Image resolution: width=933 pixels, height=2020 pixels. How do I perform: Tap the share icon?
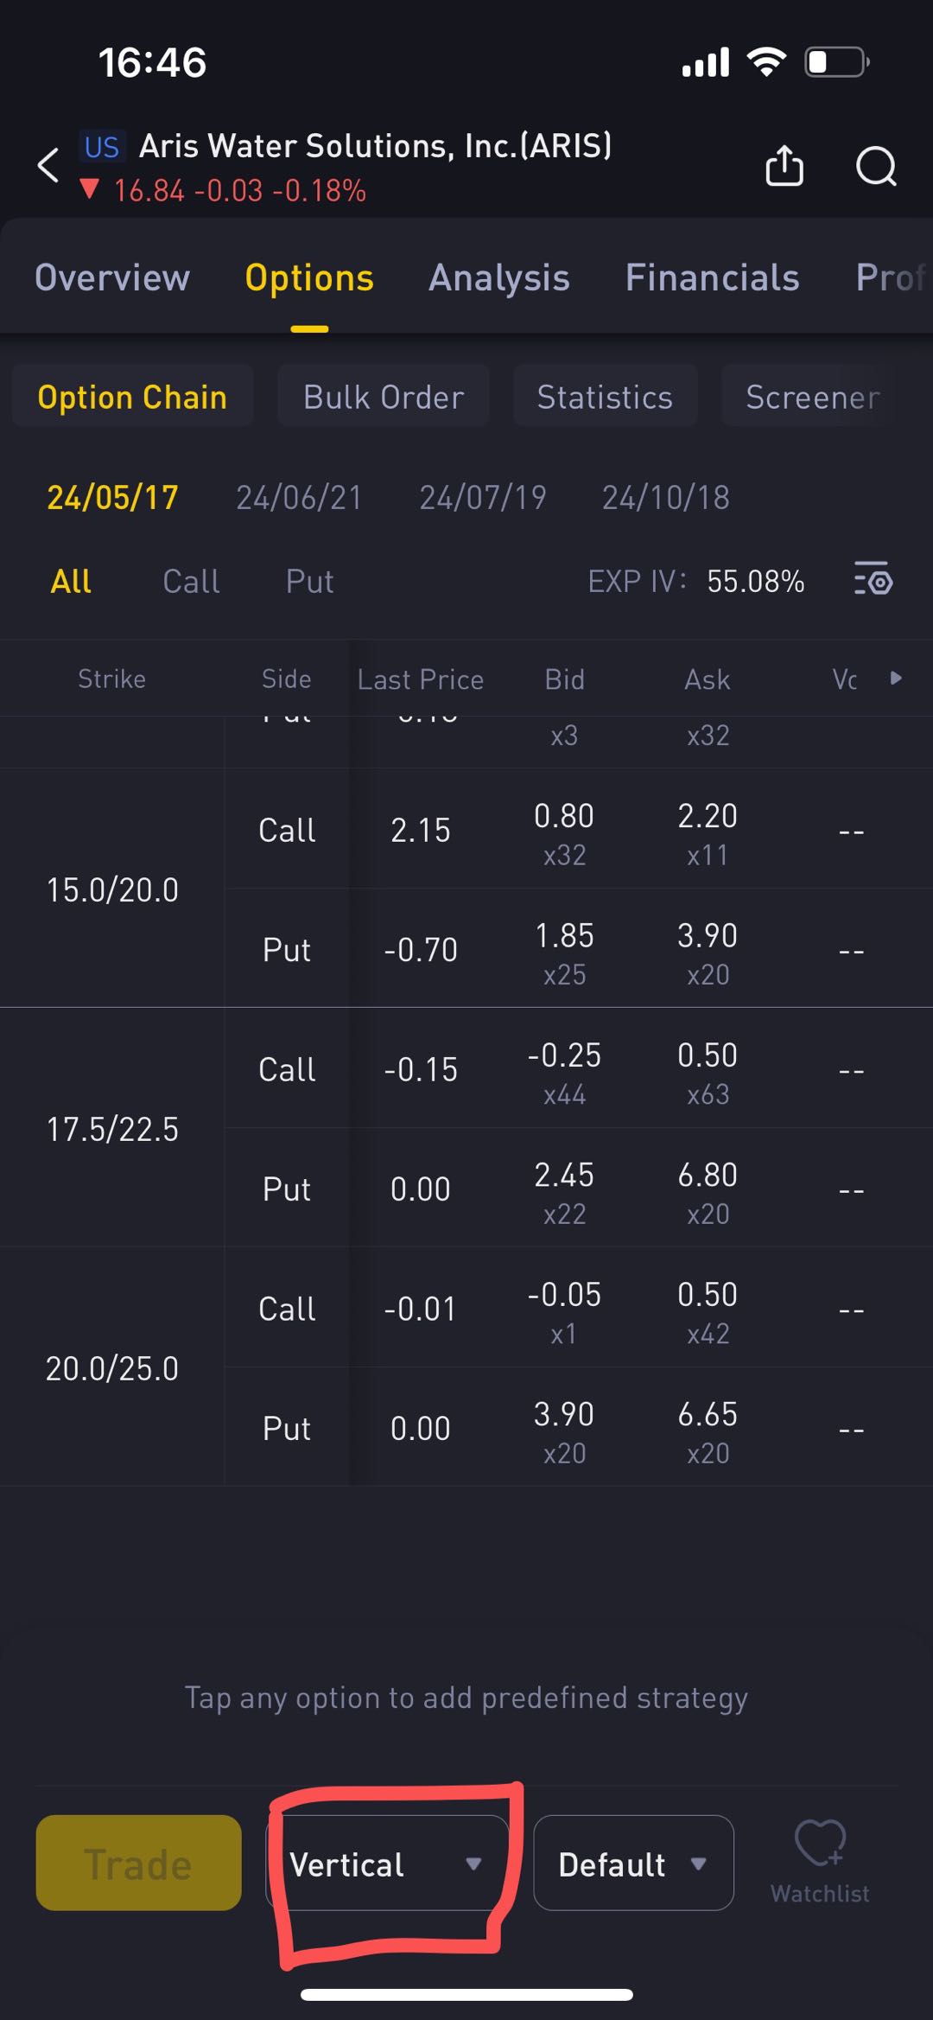(x=784, y=165)
